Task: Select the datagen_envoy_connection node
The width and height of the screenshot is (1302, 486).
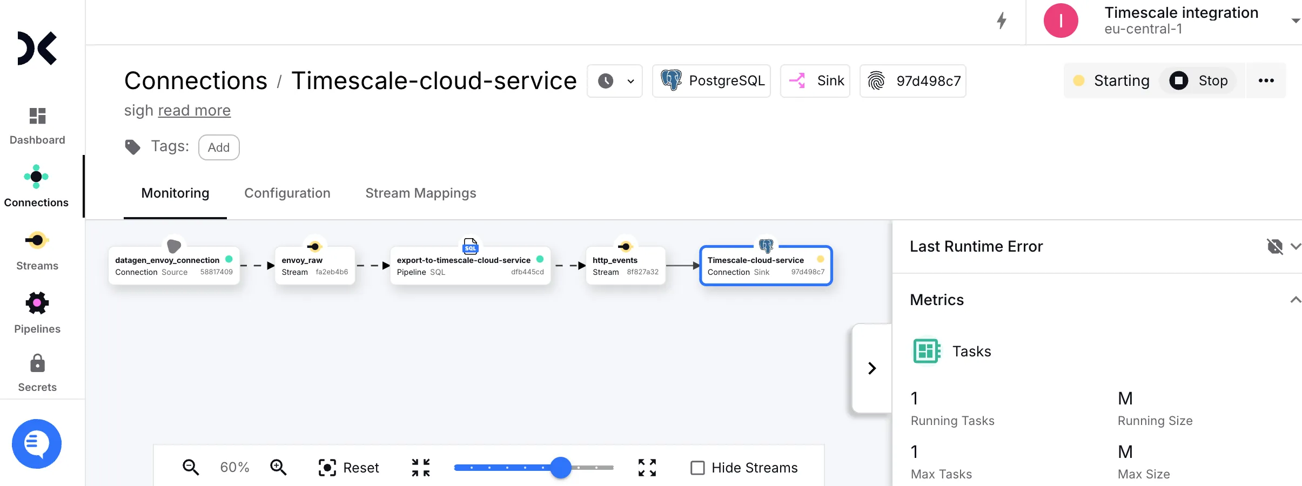Action: (174, 266)
